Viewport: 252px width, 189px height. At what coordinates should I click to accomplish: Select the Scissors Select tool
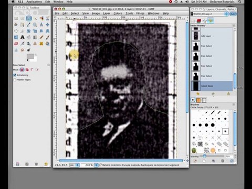tap(47, 18)
